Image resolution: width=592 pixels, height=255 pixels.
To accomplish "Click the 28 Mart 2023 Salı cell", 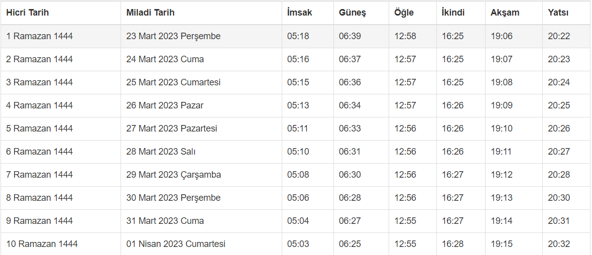I will click(161, 152).
